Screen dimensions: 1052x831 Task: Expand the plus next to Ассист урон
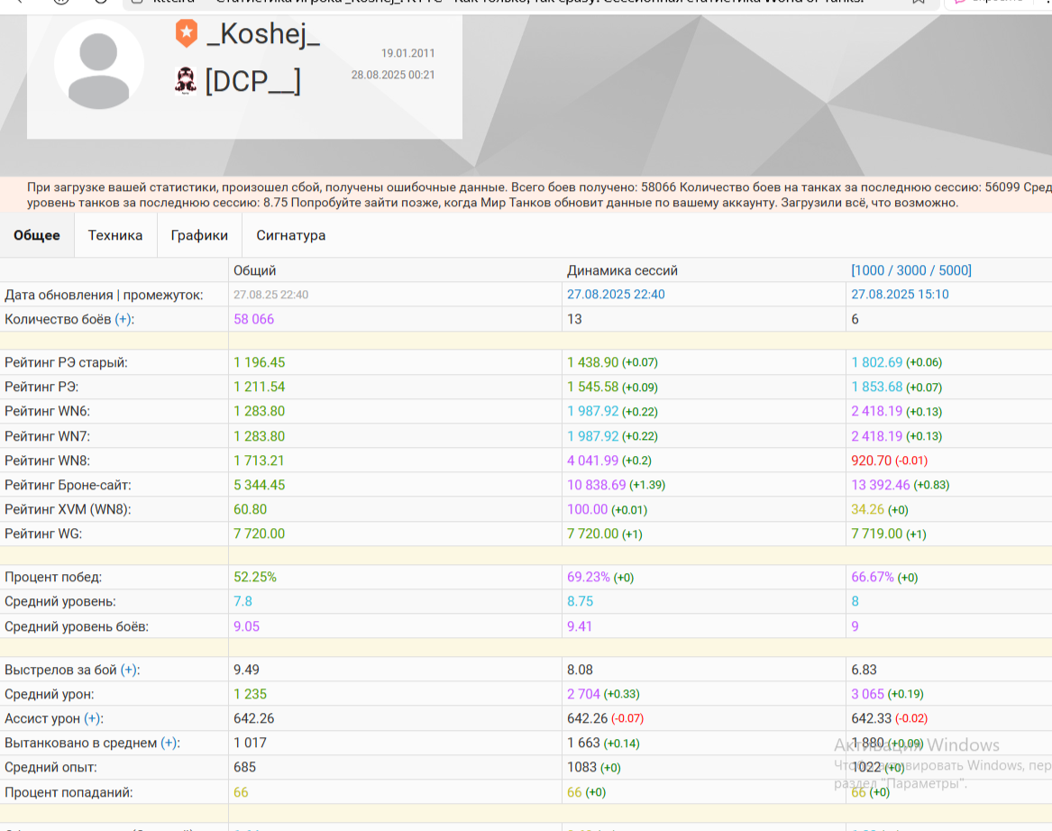tap(93, 718)
